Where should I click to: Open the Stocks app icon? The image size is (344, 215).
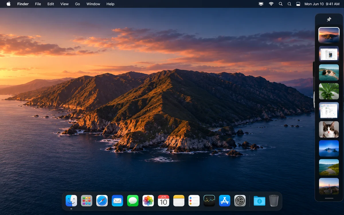(209, 201)
